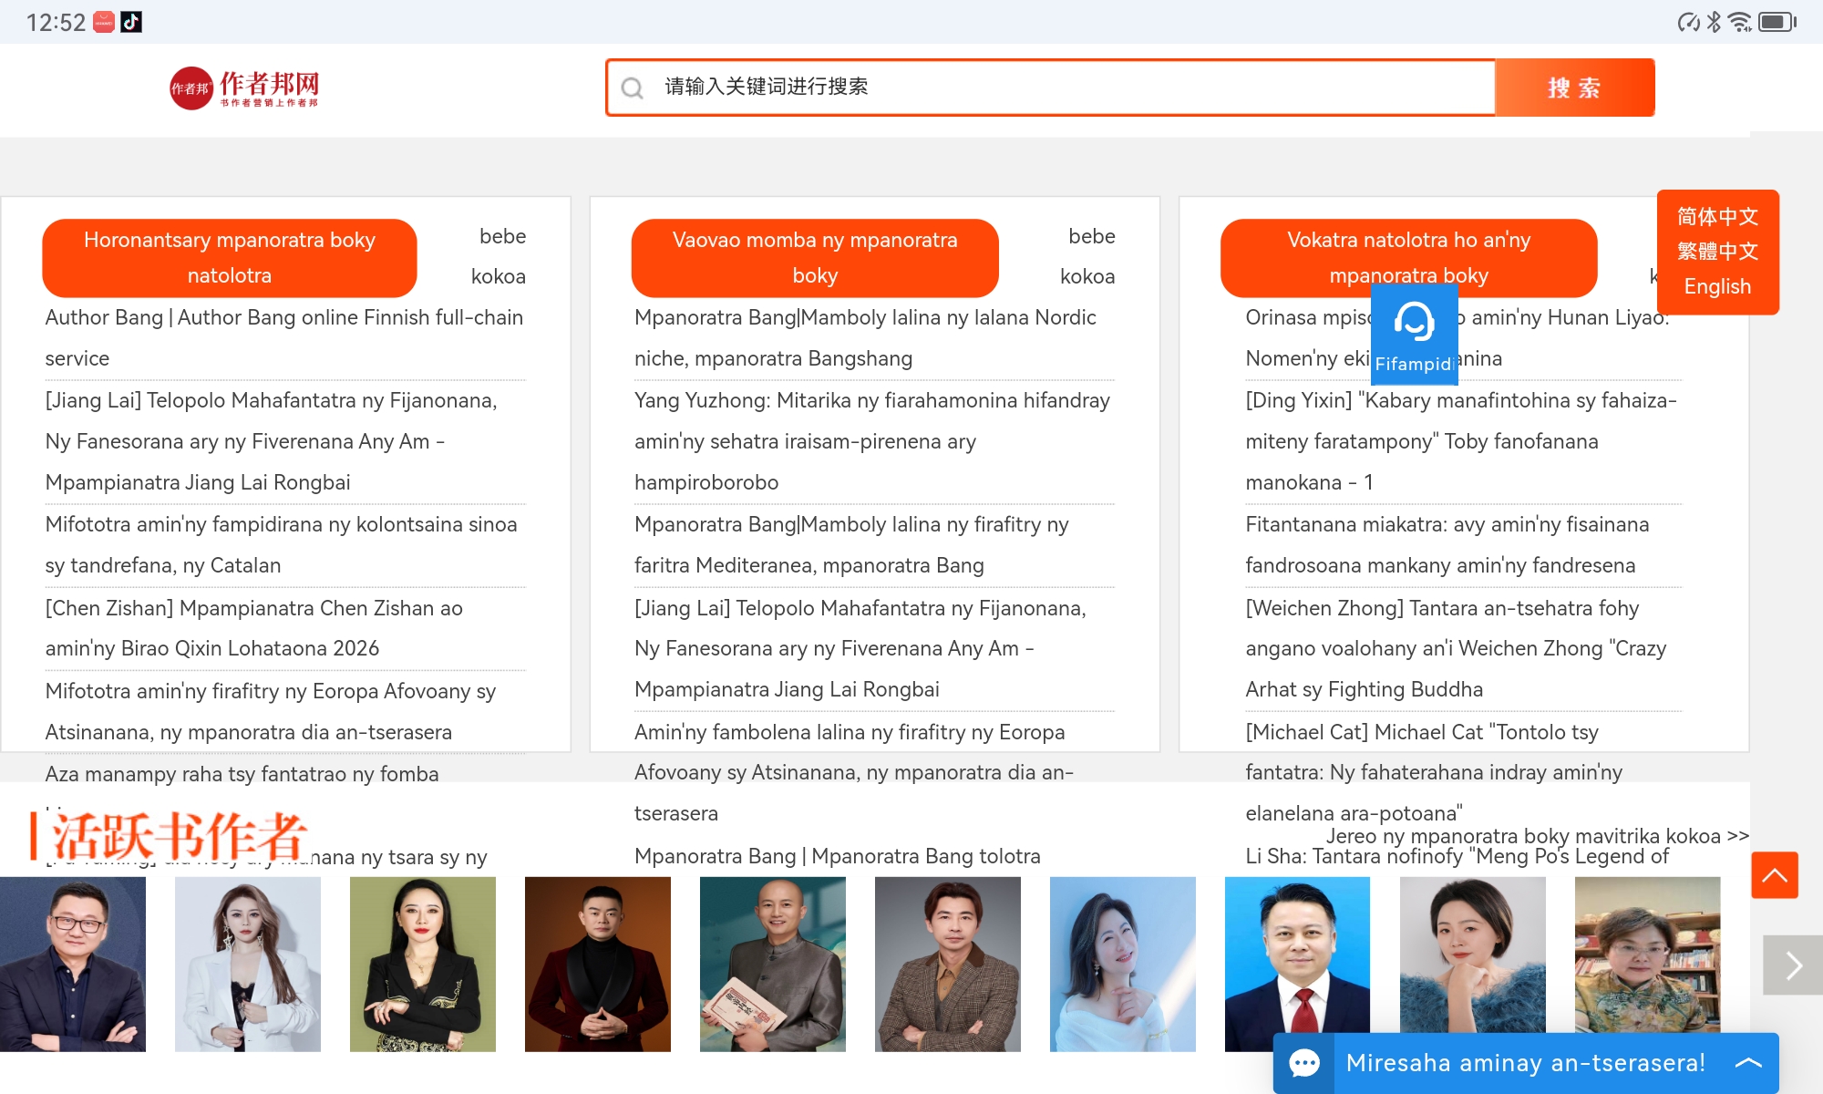The width and height of the screenshot is (1823, 1094).
Task: Open the Jereo ny mpanoratra boky mavitrika kokoa link
Action: pos(1537,836)
